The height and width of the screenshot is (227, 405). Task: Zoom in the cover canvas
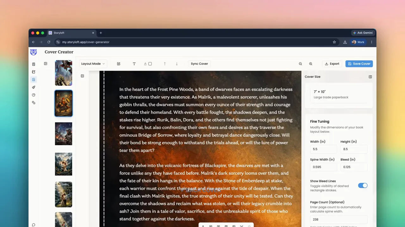click(x=311, y=64)
